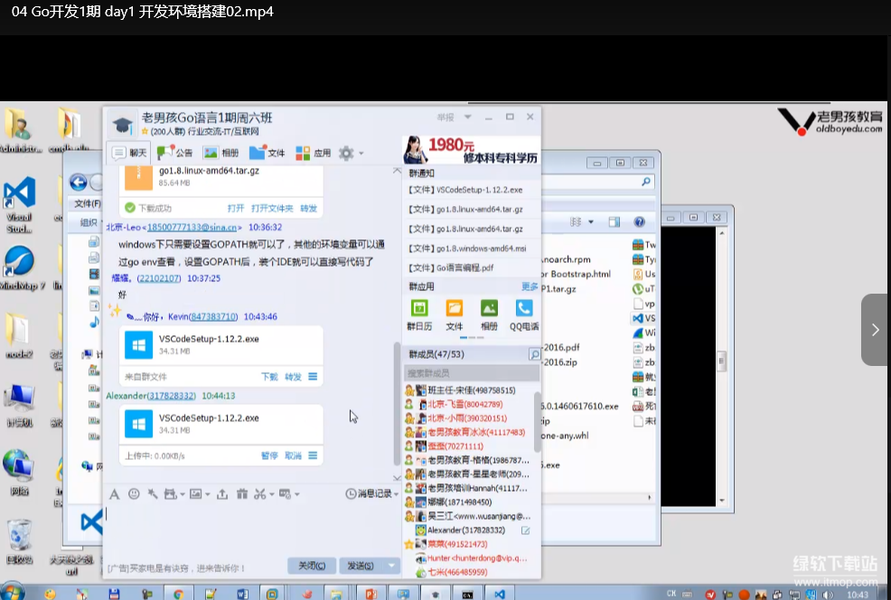Click 下载 for Kevin's VSCodeSetup file
891x600 pixels.
[269, 377]
